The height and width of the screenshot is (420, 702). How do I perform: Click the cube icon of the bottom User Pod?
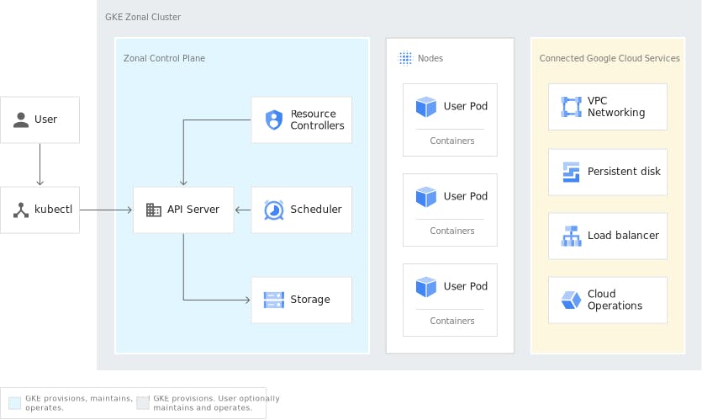click(425, 287)
